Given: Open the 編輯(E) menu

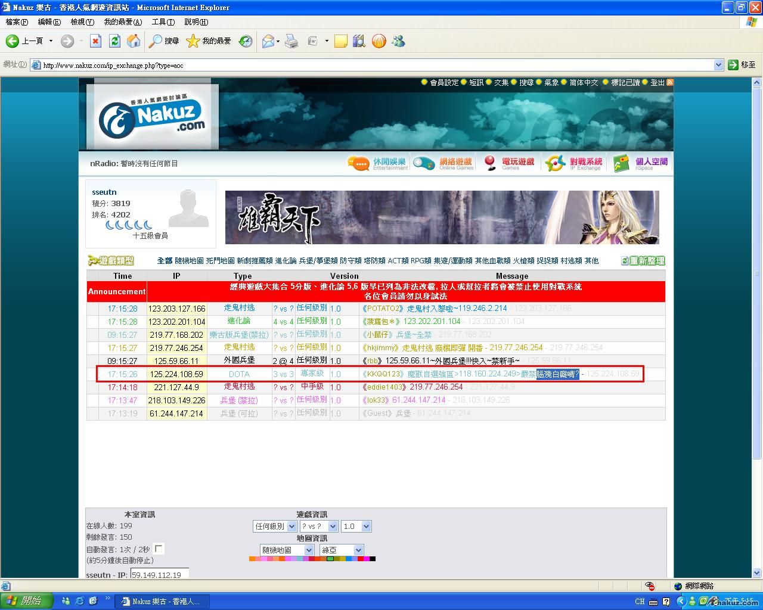Looking at the screenshot, I should 49,22.
